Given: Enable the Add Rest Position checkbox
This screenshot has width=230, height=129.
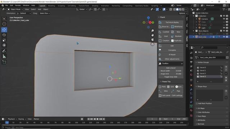Looking at the screenshot, I should point(197,104).
